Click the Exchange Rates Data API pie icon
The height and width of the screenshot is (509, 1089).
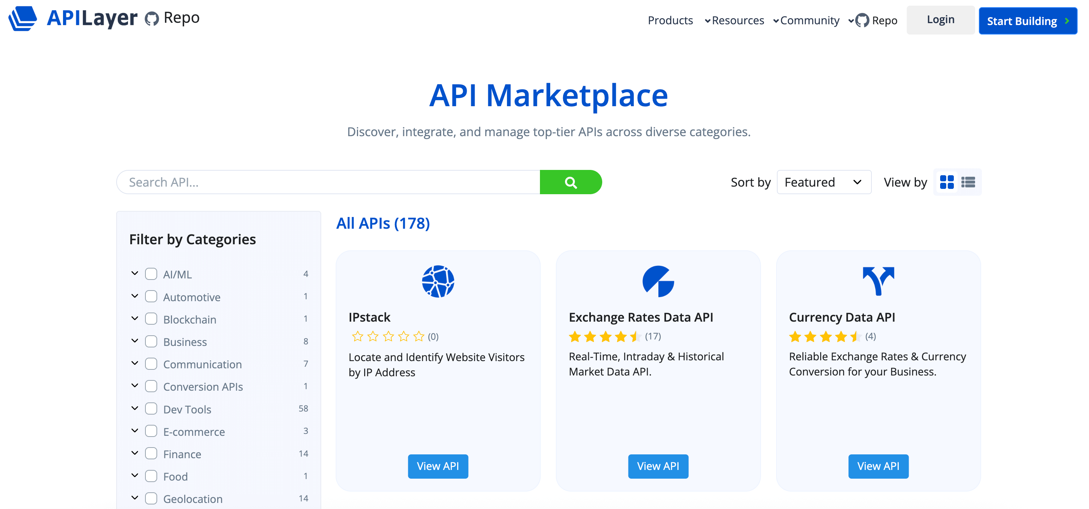coord(658,281)
